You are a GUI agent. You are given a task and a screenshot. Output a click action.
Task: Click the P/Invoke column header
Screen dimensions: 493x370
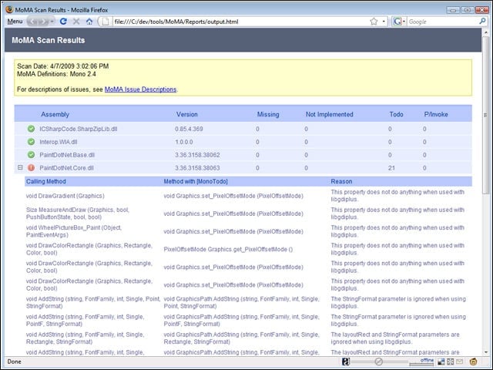[x=436, y=114]
